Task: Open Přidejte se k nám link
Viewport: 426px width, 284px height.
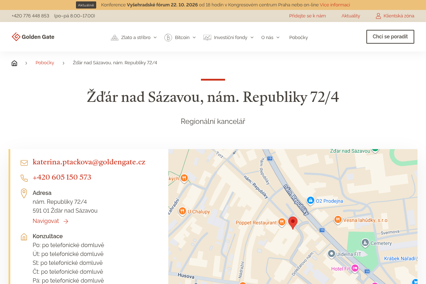Action: pyautogui.click(x=307, y=16)
